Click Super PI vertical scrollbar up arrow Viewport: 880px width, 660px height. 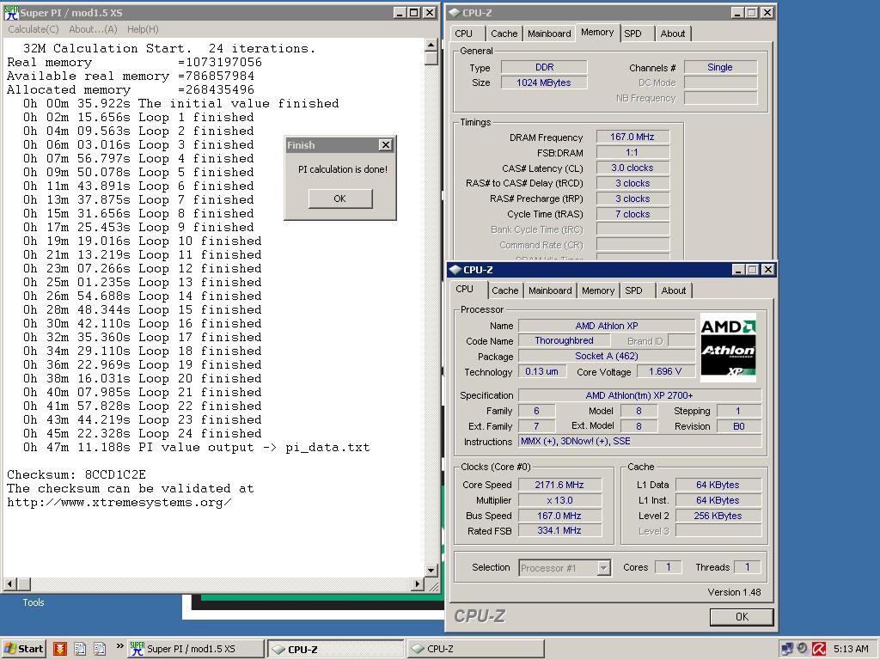point(431,45)
